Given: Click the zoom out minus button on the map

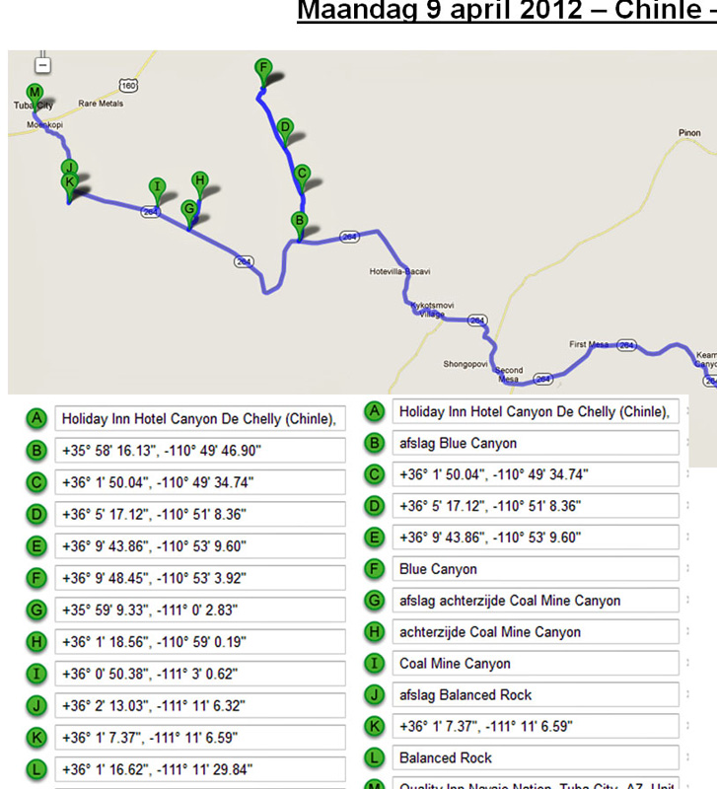Looking at the screenshot, I should click(41, 65).
